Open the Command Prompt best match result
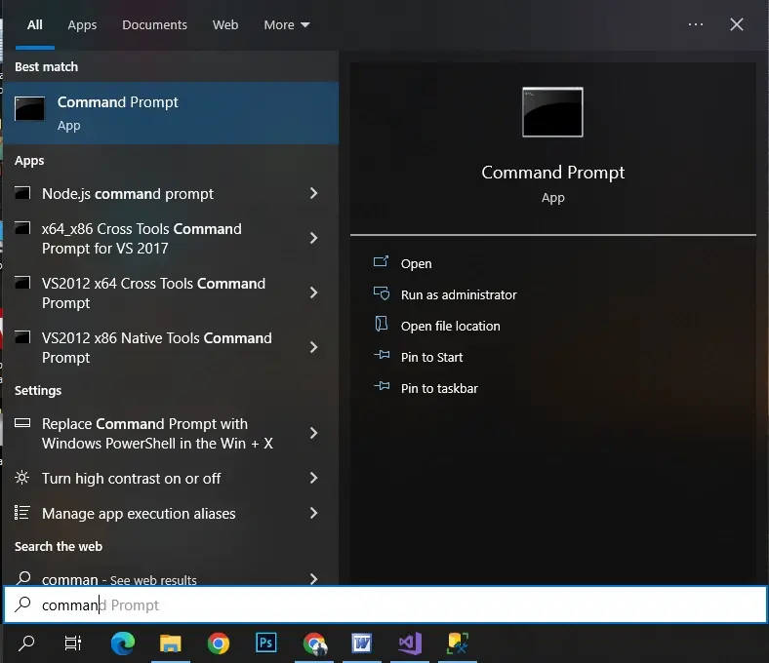The width and height of the screenshot is (769, 663). coord(171,113)
